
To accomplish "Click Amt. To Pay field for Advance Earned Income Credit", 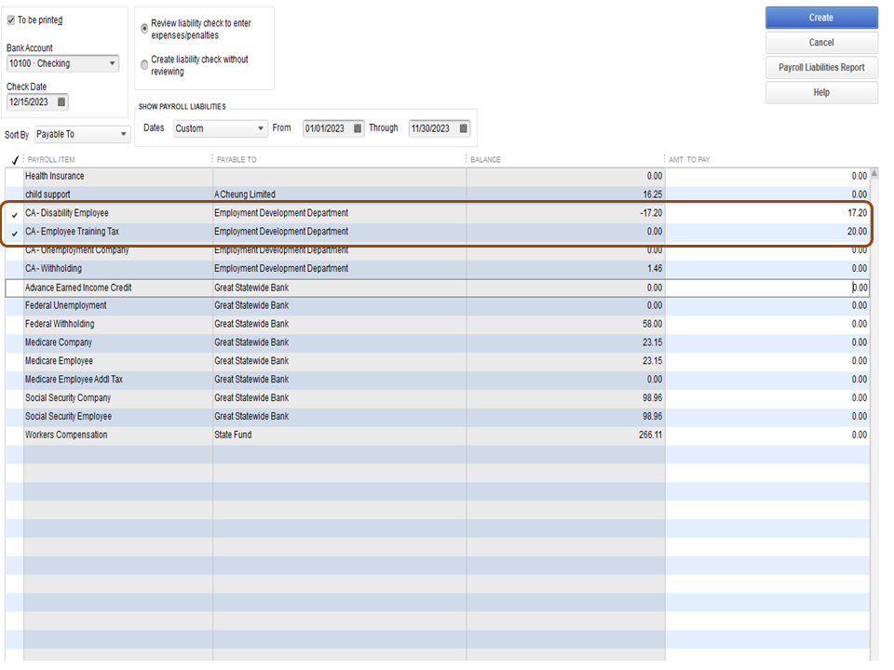I will coord(819,288).
